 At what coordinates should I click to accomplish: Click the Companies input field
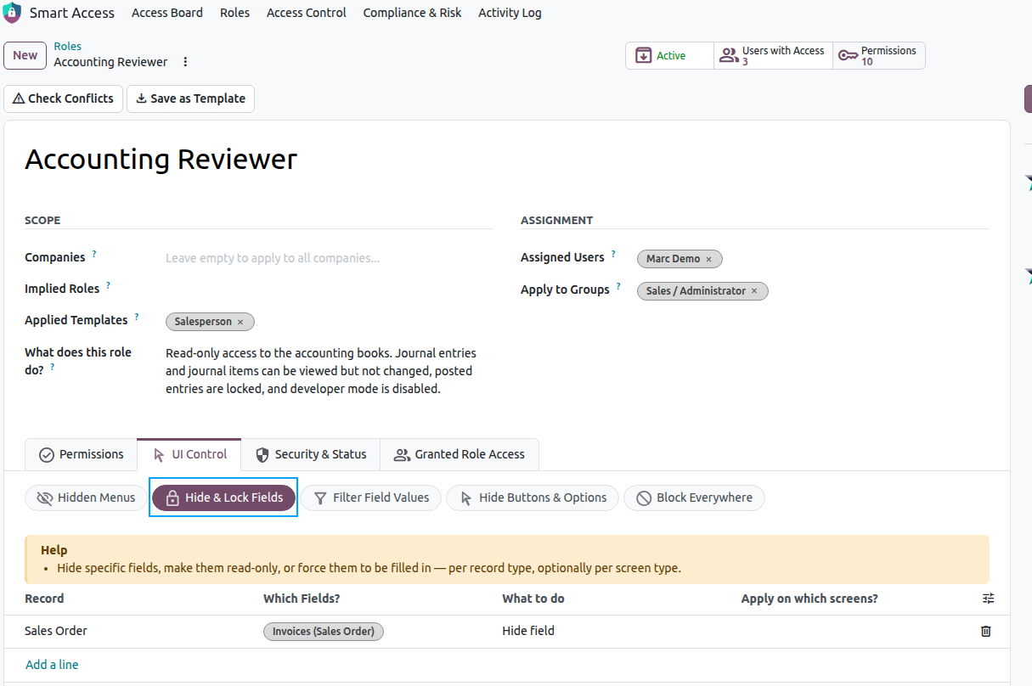point(330,258)
